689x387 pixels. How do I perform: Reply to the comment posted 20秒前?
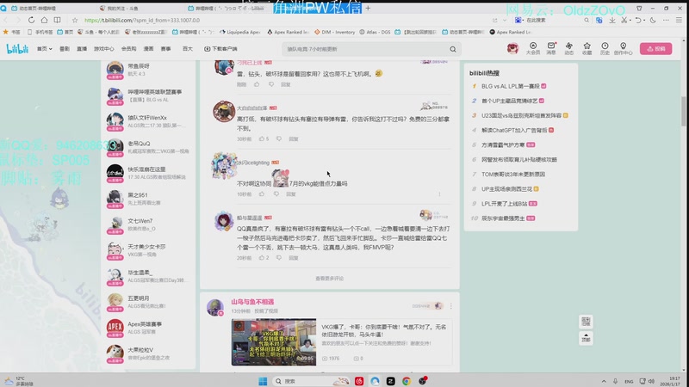pos(294,258)
